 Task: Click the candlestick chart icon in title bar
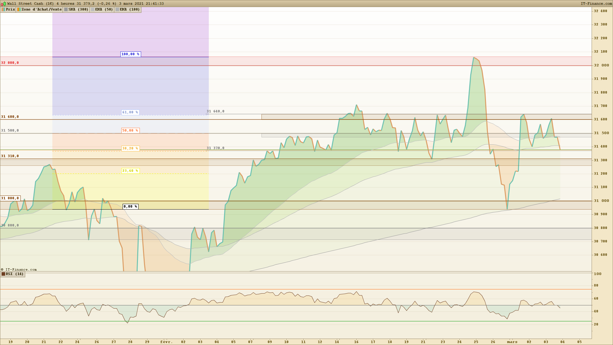[4, 4]
